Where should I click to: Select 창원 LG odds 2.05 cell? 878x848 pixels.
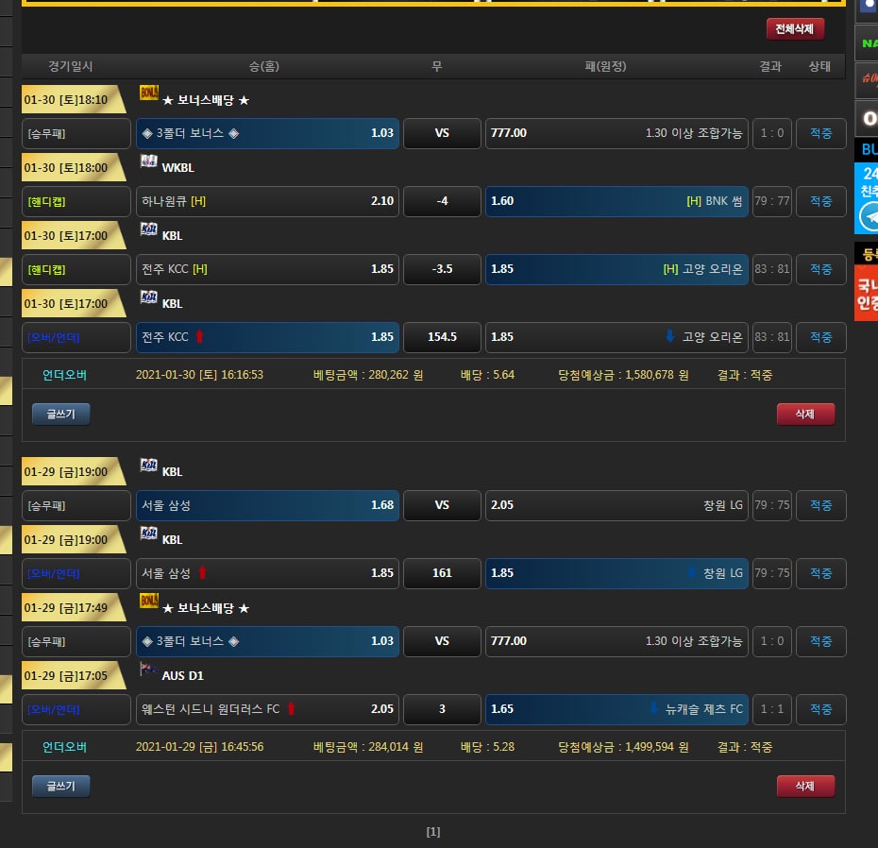click(616, 505)
